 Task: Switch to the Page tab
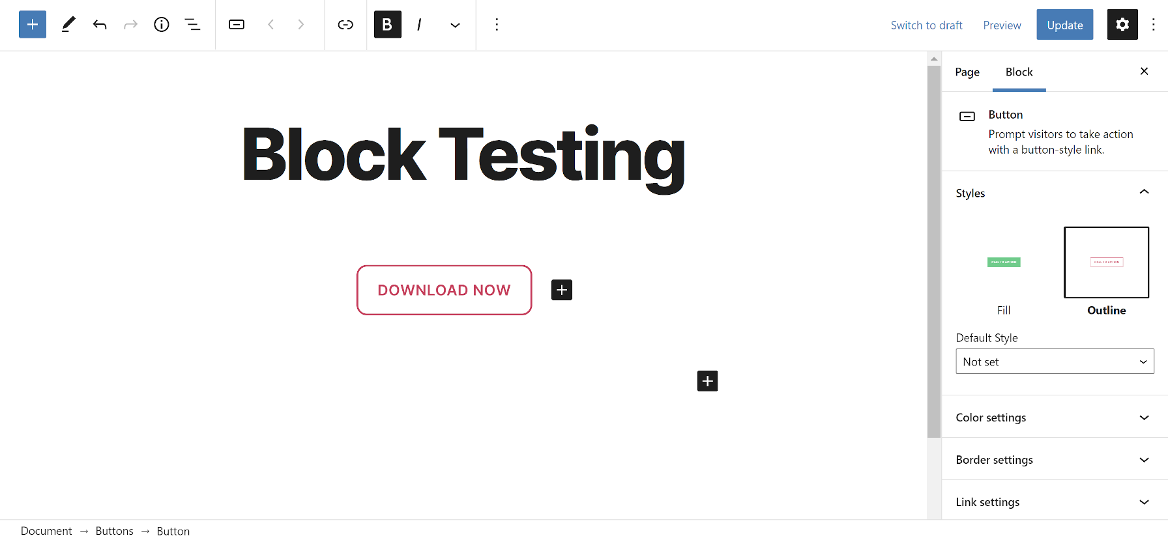(x=967, y=72)
